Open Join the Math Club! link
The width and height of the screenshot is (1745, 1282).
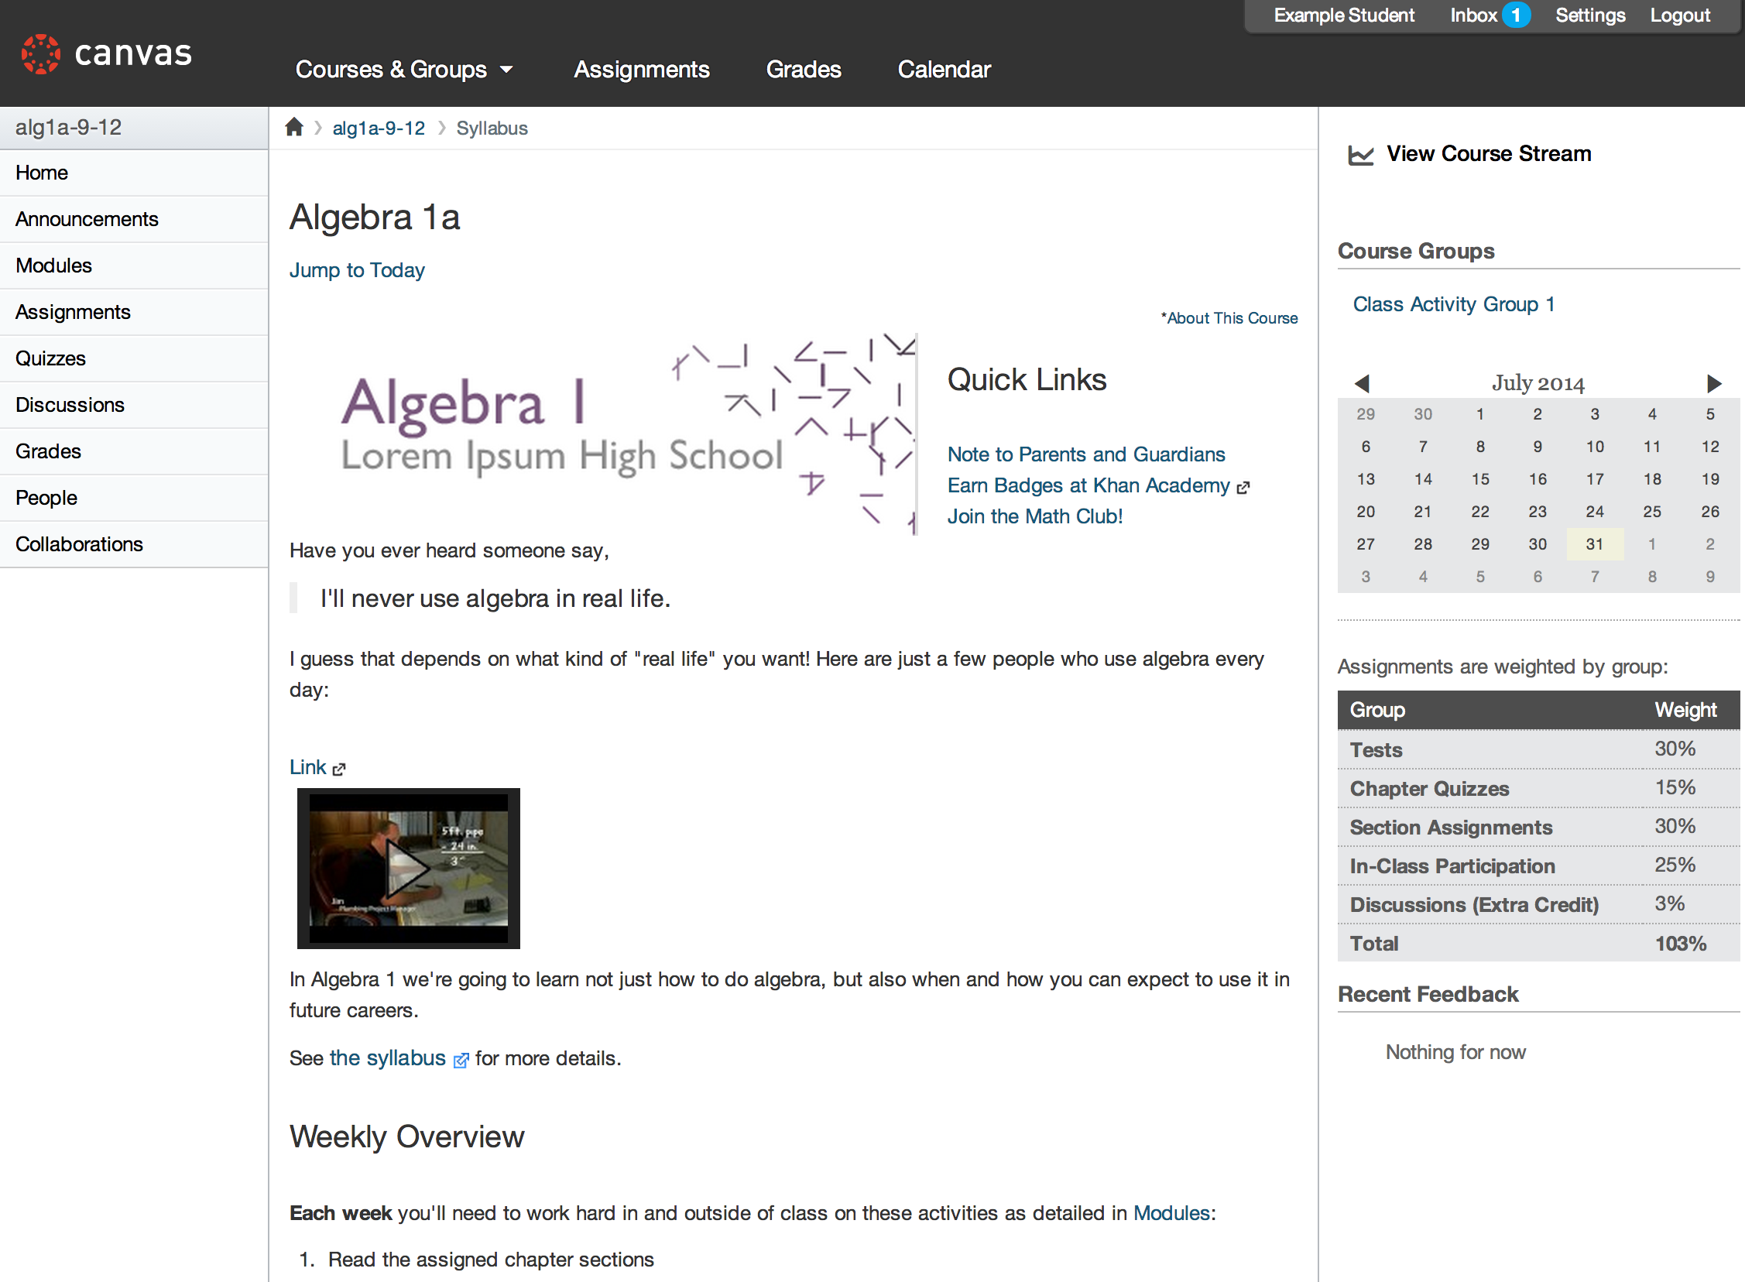1035,517
